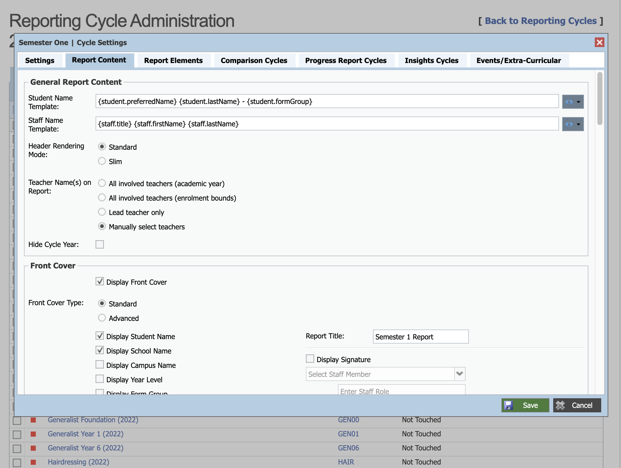The image size is (621, 468).
Task: Open Staff Name Template placeholder dropdown arrow
Action: [x=578, y=124]
